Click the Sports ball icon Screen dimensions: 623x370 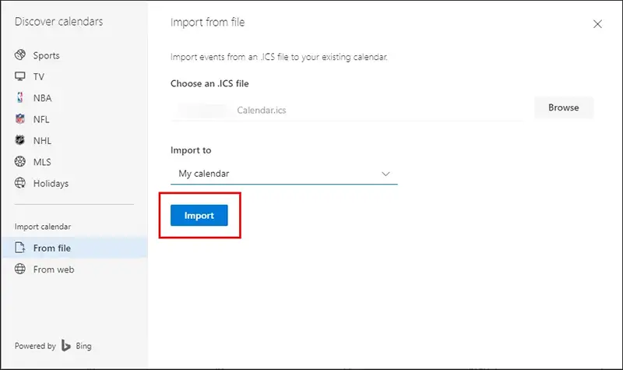pos(20,55)
